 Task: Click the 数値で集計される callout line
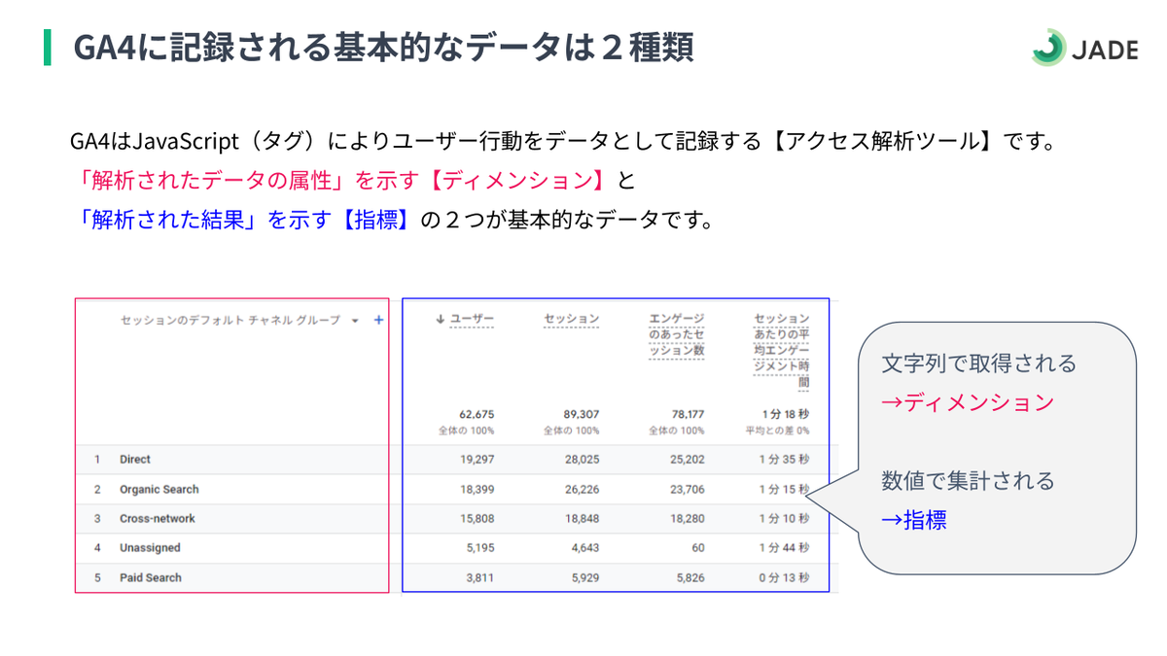pos(968,481)
